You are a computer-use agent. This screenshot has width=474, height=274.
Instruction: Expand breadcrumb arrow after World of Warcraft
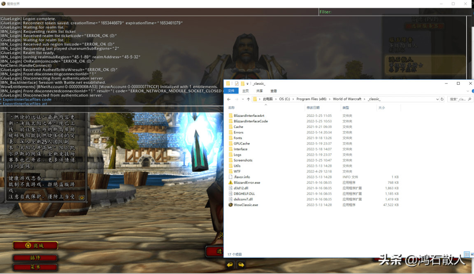(364, 99)
